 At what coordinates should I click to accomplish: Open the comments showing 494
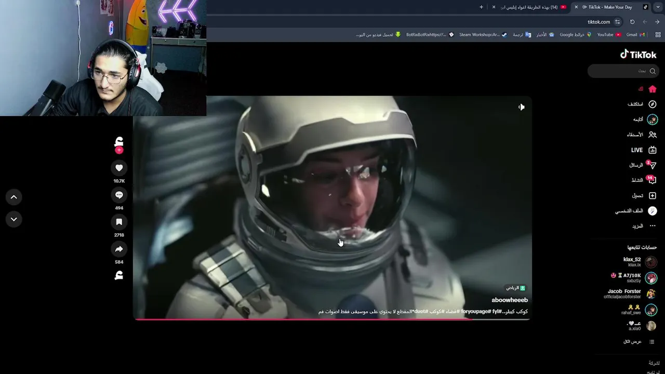(x=119, y=195)
